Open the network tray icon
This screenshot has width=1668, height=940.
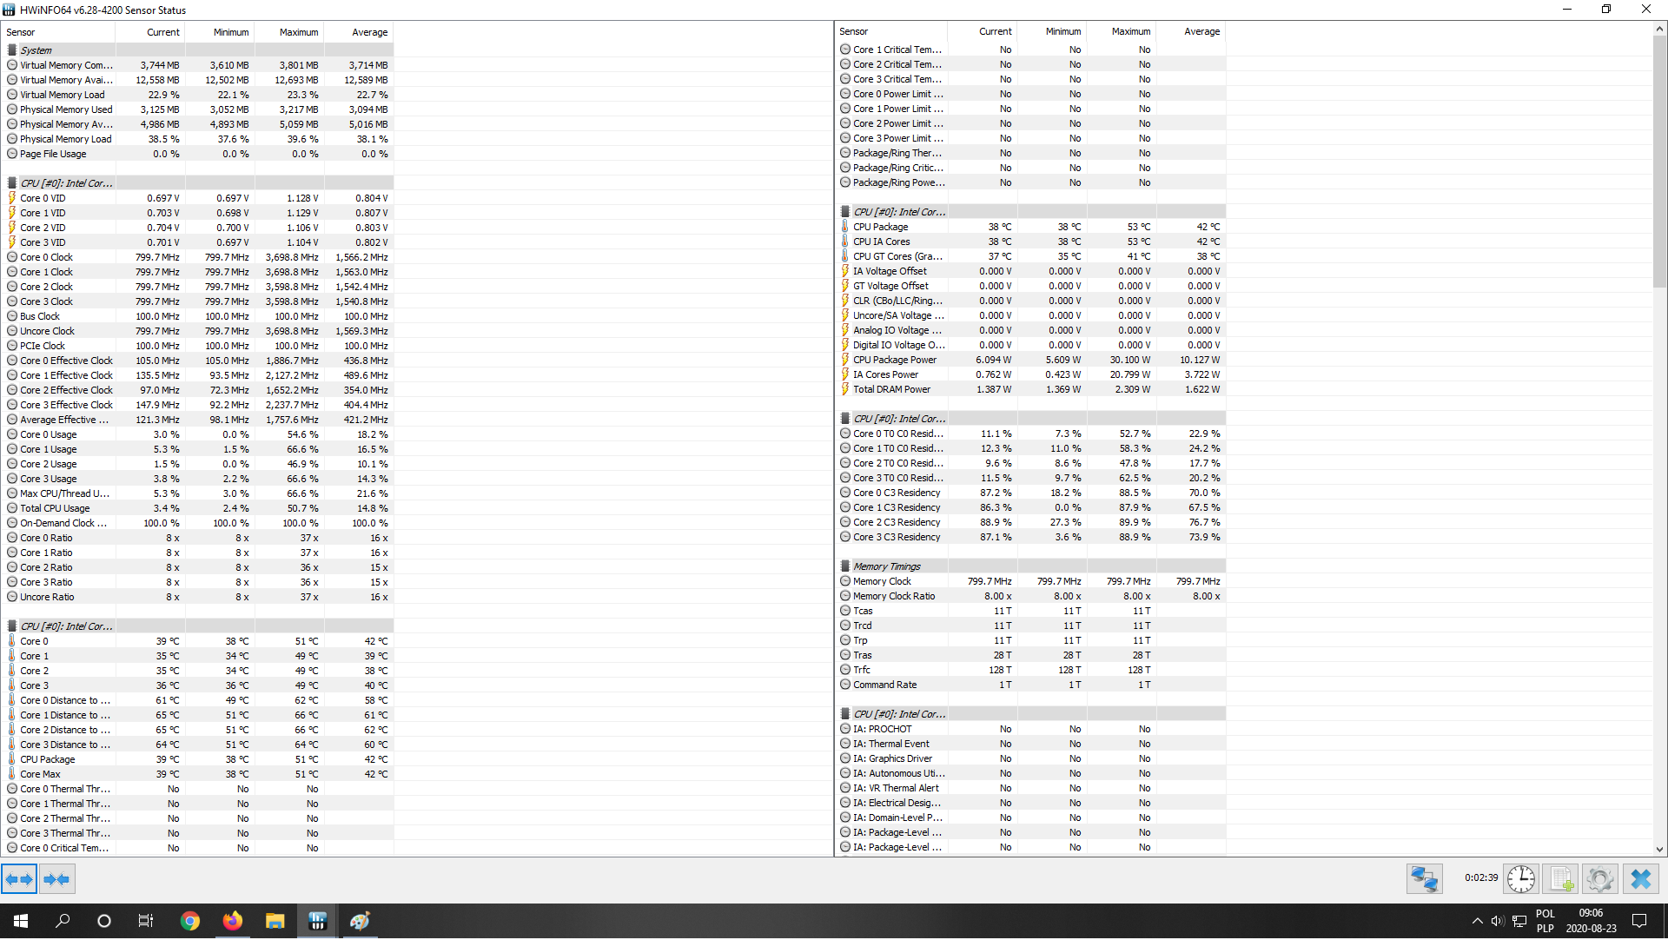(1519, 922)
